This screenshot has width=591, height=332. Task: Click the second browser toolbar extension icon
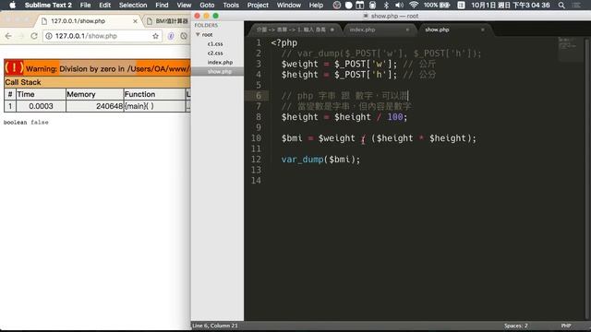(x=184, y=36)
